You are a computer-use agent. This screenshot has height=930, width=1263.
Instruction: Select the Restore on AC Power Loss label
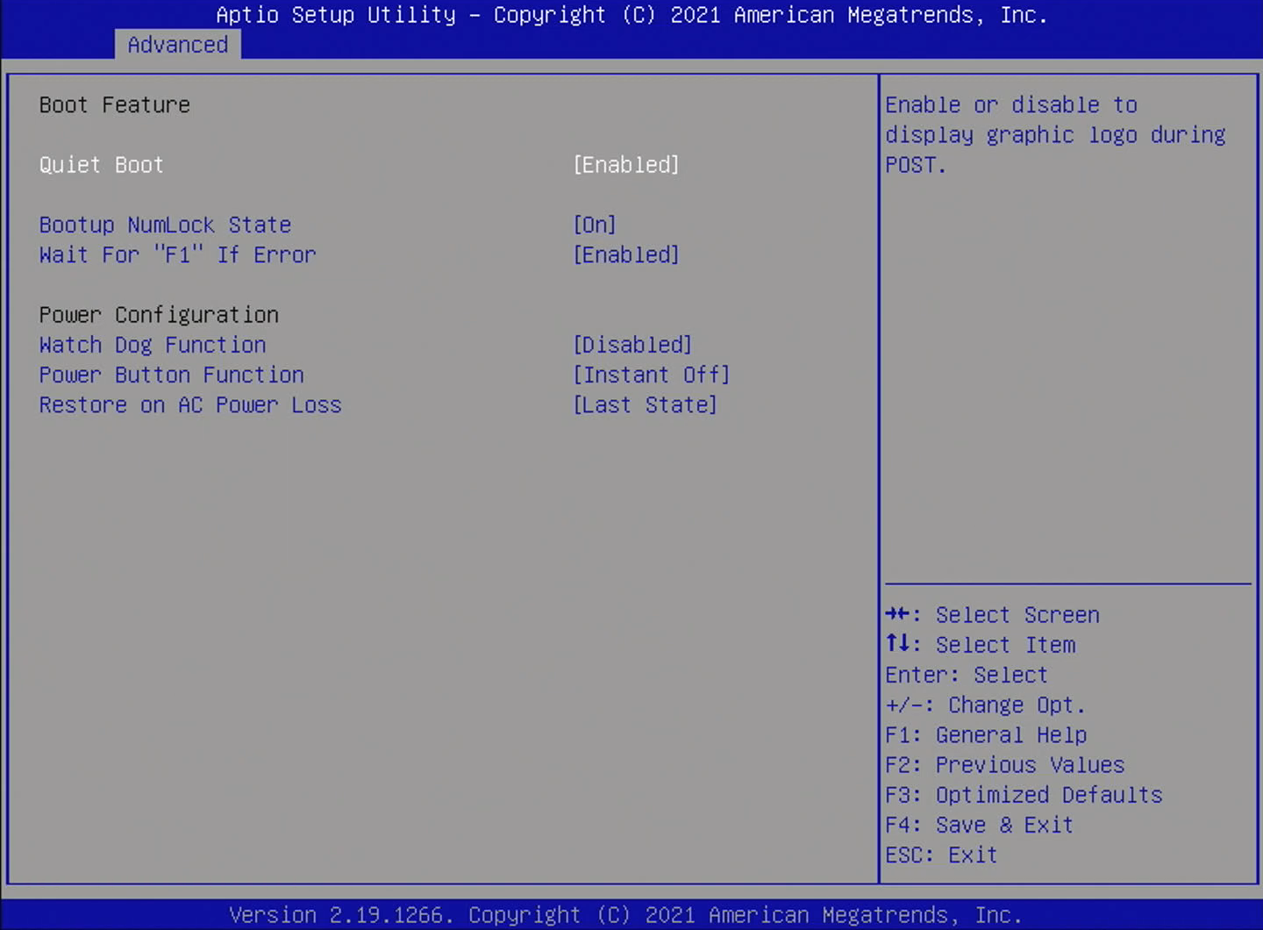click(x=190, y=404)
